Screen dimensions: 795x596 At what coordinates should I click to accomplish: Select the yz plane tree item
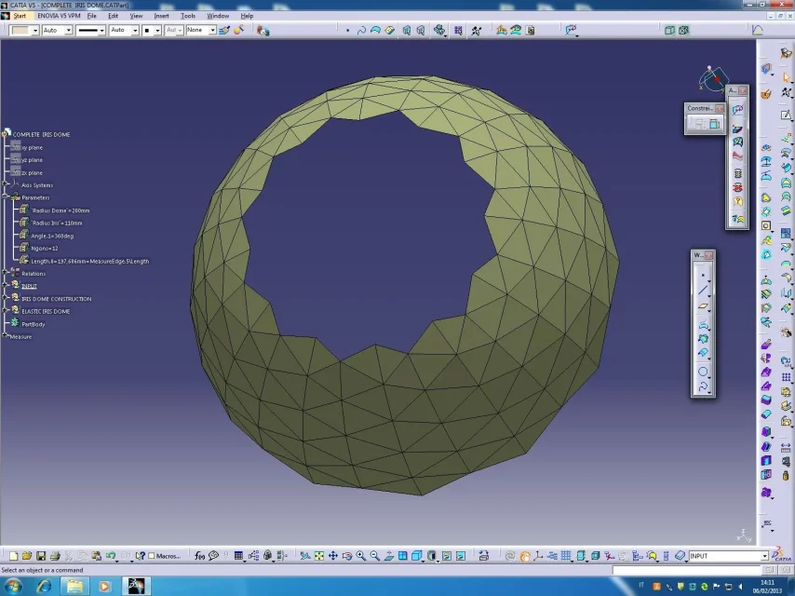[x=32, y=160]
